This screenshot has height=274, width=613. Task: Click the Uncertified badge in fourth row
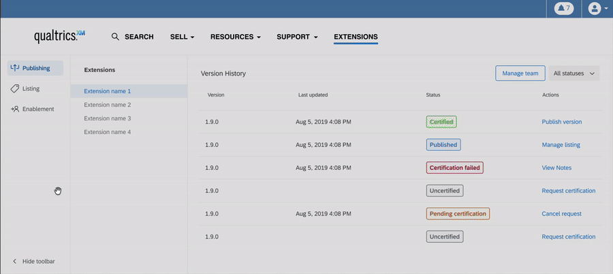tap(445, 191)
